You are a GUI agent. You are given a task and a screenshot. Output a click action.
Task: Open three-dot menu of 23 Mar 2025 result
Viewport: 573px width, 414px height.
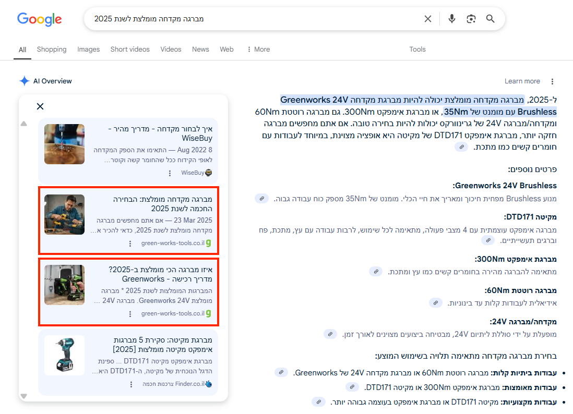(130, 243)
